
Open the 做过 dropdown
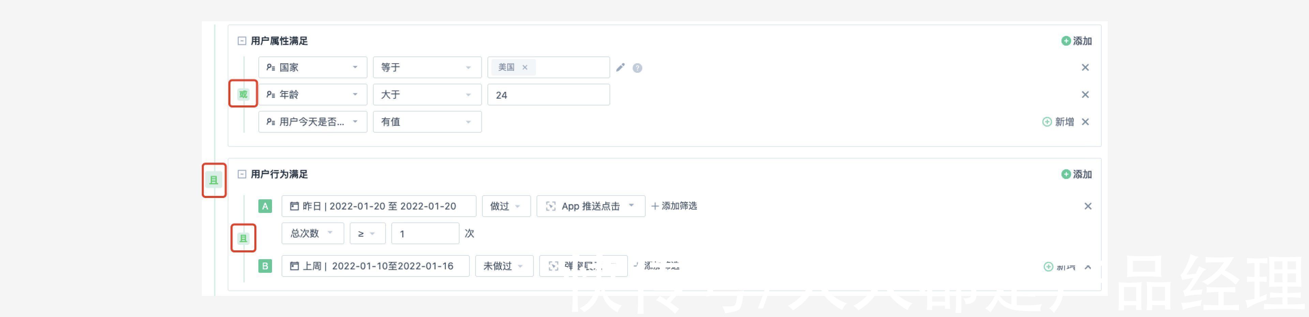coord(506,206)
